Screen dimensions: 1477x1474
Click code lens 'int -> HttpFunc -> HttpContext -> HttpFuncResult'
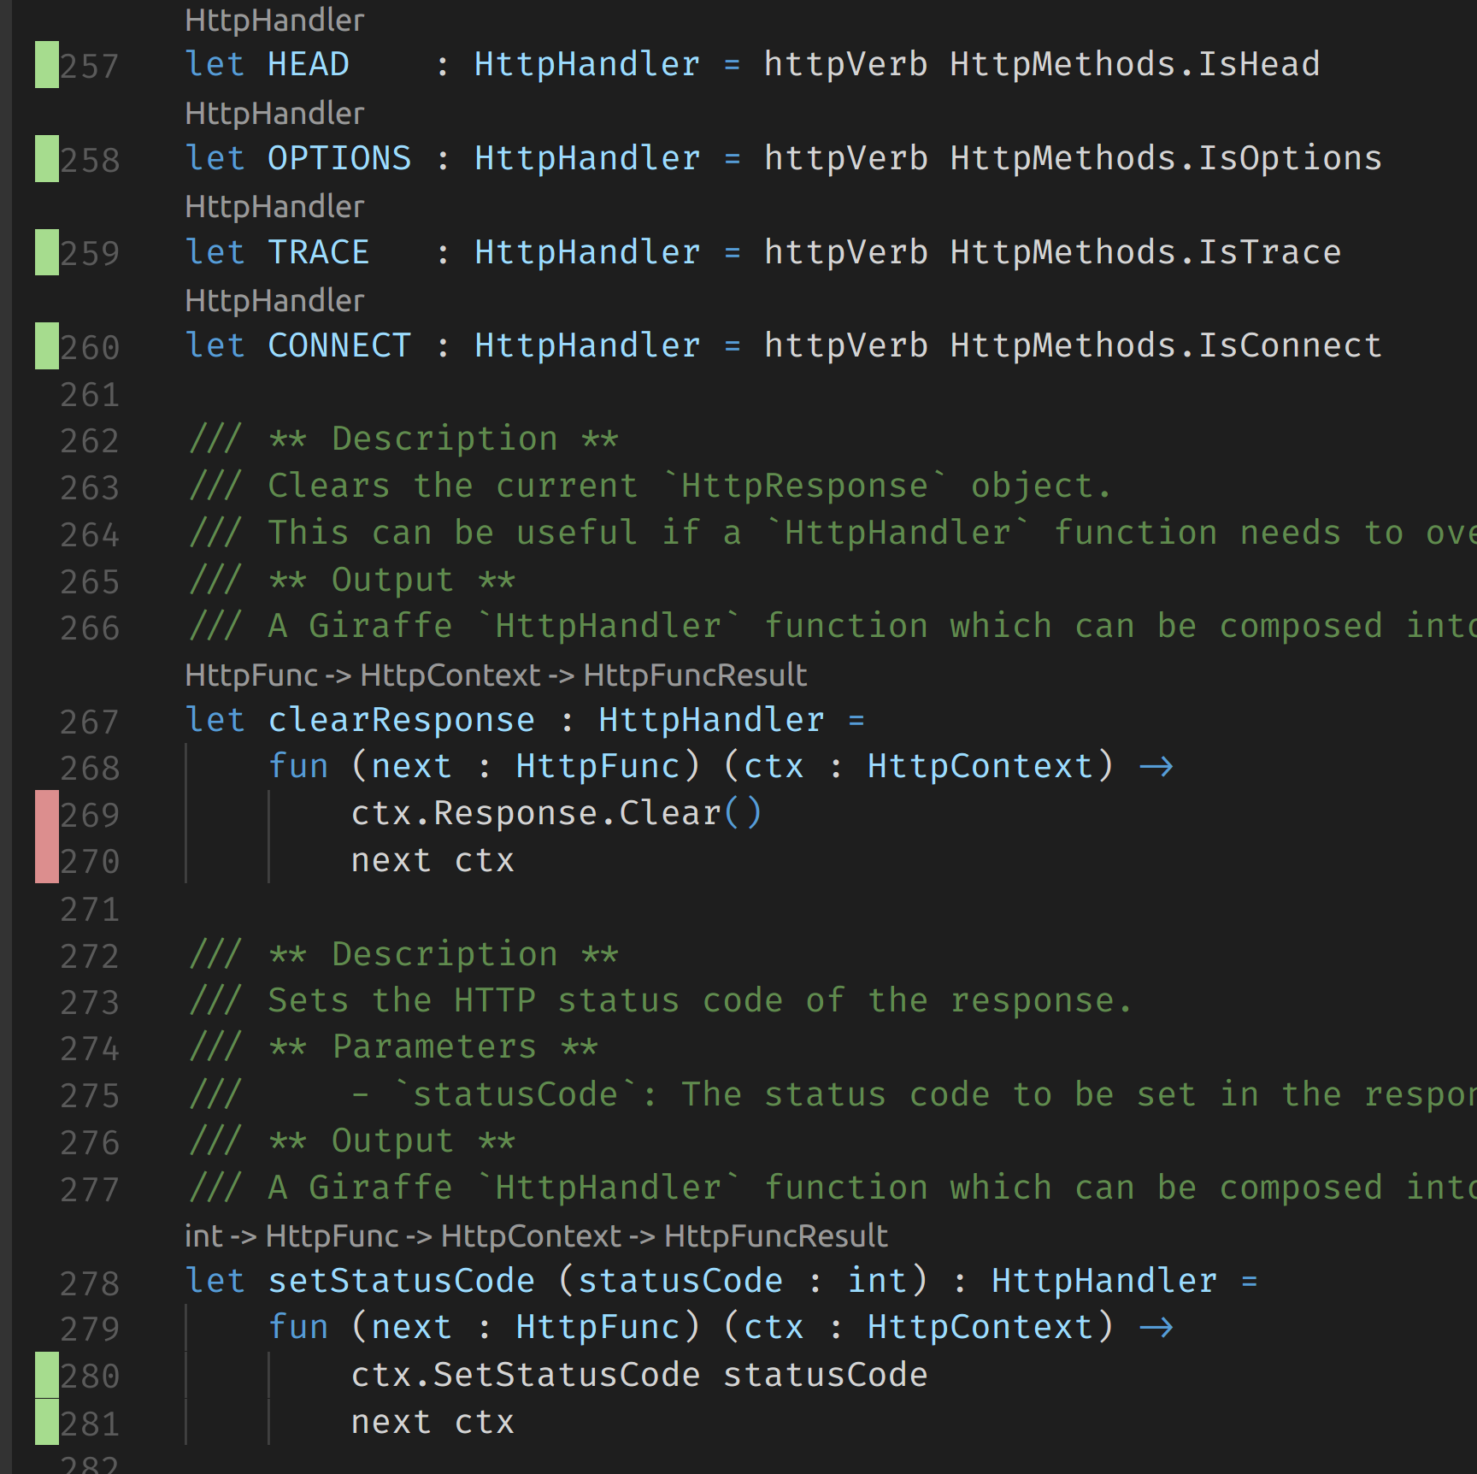click(x=536, y=1235)
